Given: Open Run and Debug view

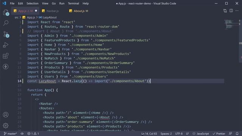Looking at the screenshot, I should (x=6, y=45).
